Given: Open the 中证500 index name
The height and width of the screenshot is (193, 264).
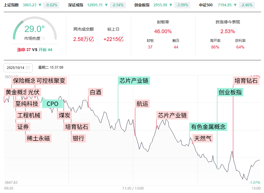Looking at the screenshot, I should click(x=206, y=5).
